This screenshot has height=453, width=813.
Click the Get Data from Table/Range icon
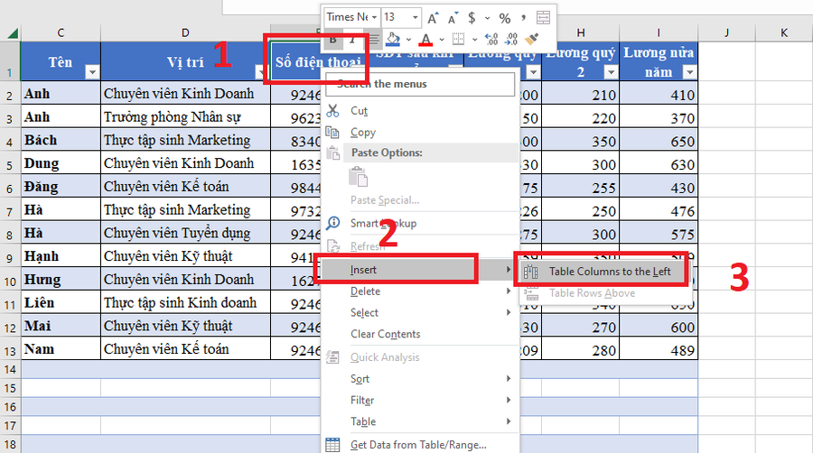pos(332,445)
